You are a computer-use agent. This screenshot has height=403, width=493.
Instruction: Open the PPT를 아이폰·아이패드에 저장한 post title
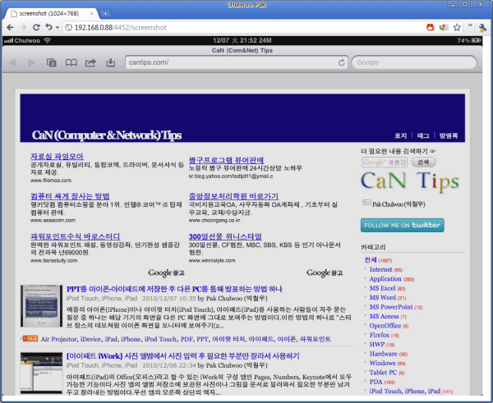tap(174, 289)
